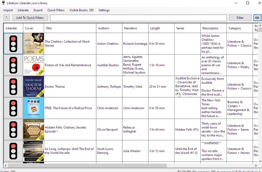This screenshot has width=262, height=172.
Task: Select the So Long, Lollipops cover thumbnail
Action: pyautogui.click(x=33, y=151)
